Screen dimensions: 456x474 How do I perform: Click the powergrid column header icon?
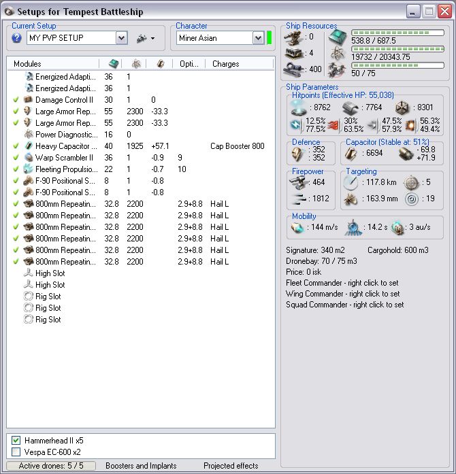pyautogui.click(x=137, y=64)
